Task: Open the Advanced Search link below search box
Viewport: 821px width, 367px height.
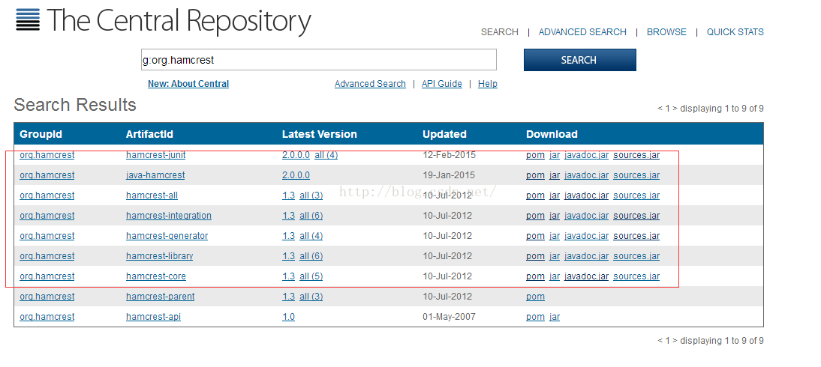Action: pyautogui.click(x=370, y=84)
